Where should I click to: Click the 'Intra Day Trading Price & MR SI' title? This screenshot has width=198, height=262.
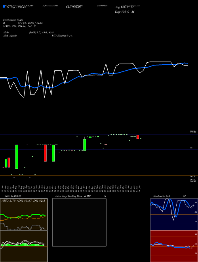point(81,196)
